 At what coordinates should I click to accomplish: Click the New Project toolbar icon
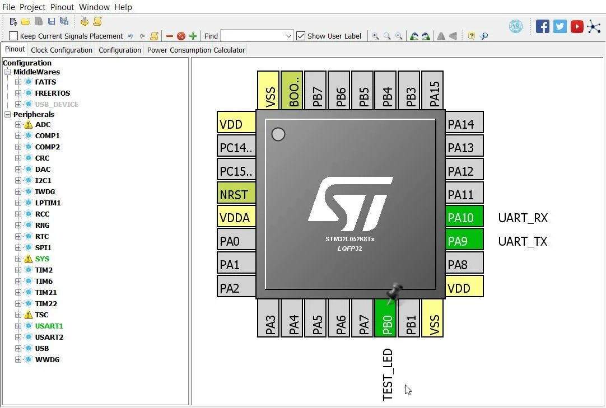click(x=13, y=22)
